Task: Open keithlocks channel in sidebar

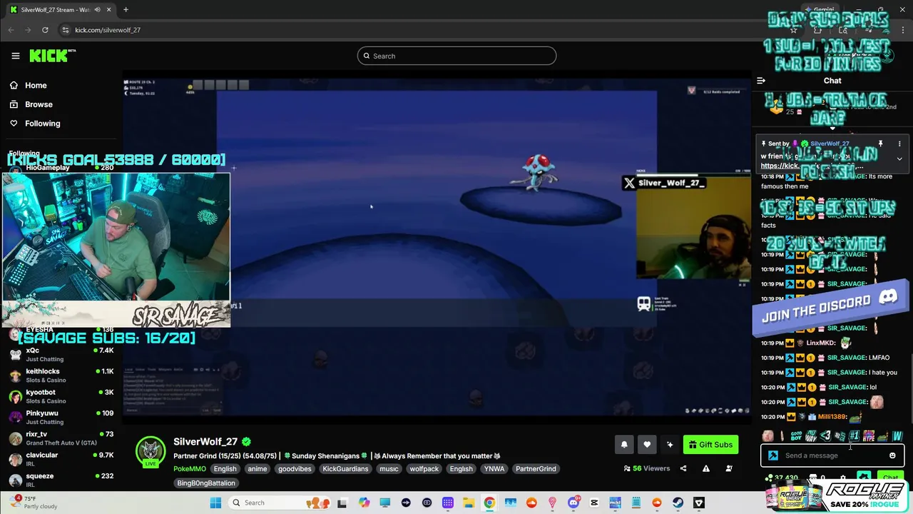Action: (x=61, y=375)
